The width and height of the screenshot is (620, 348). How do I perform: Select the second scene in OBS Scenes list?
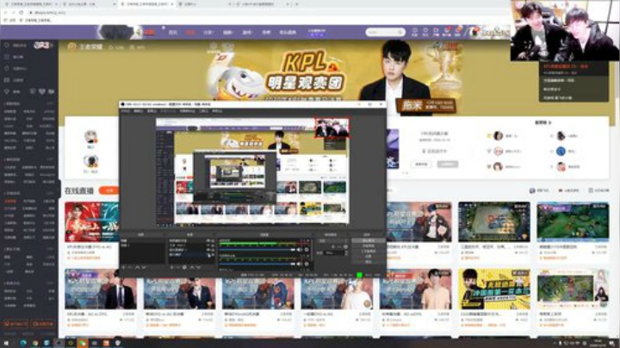coord(143,245)
